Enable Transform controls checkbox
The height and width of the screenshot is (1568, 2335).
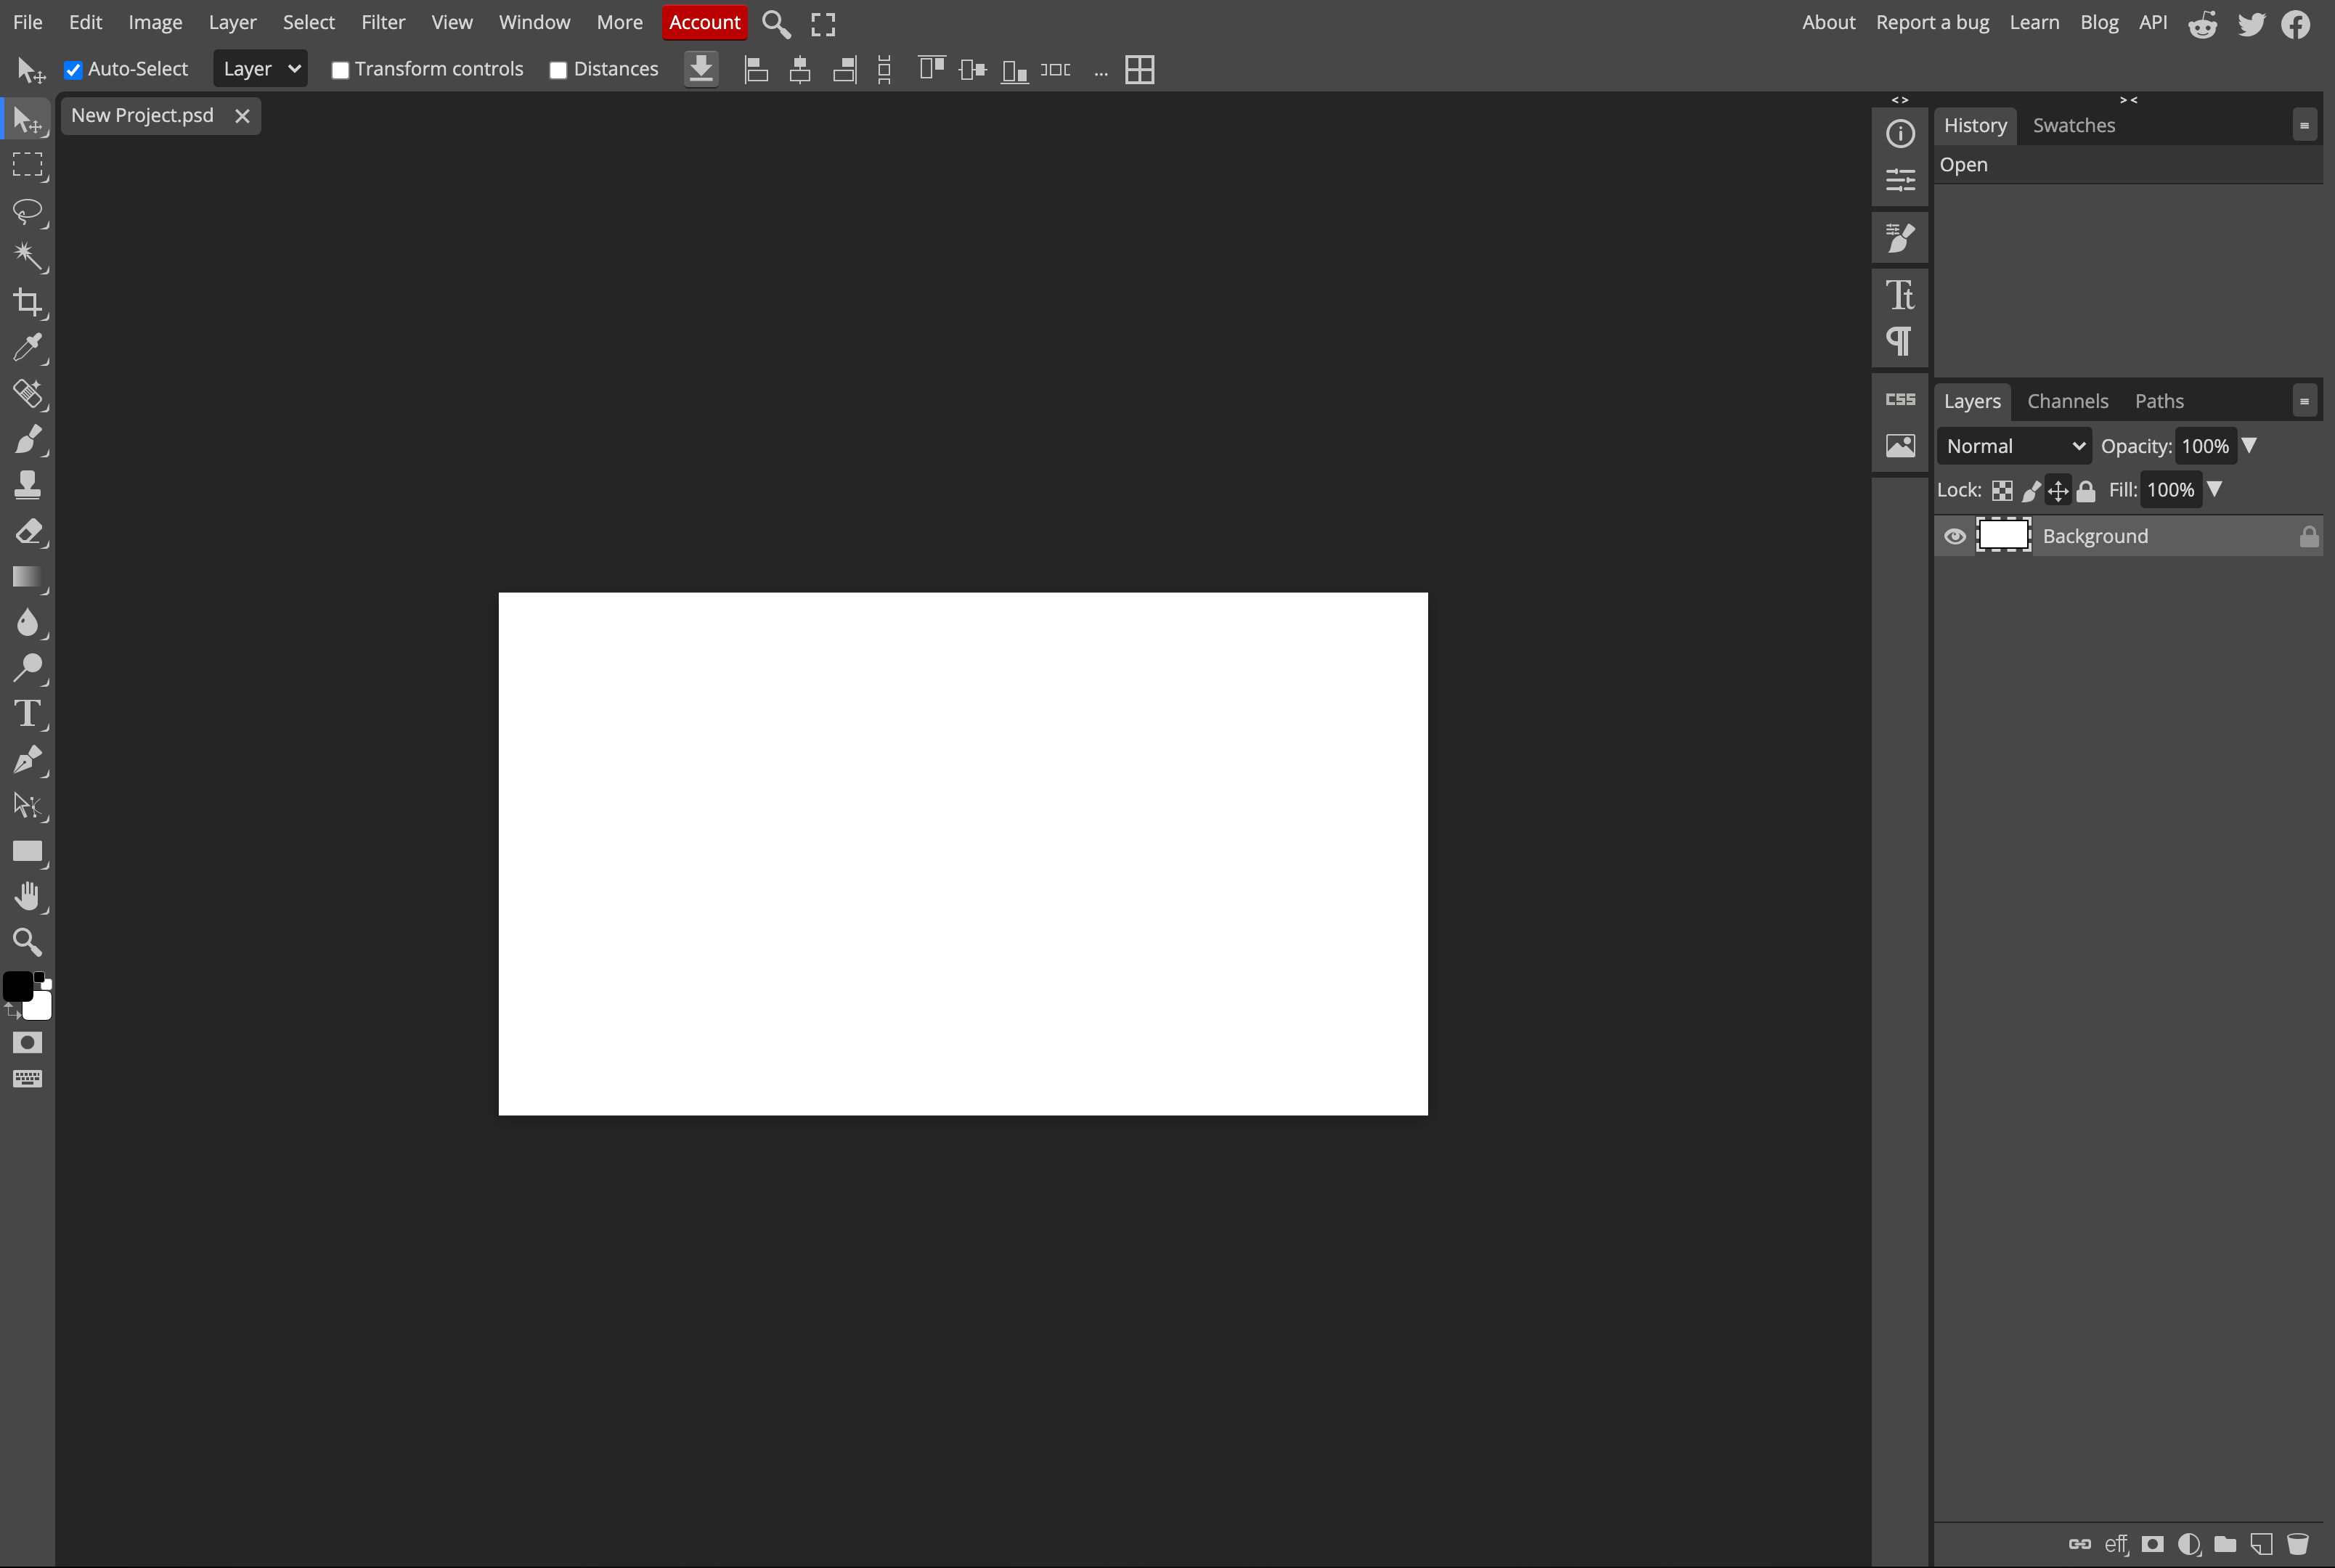(x=340, y=70)
